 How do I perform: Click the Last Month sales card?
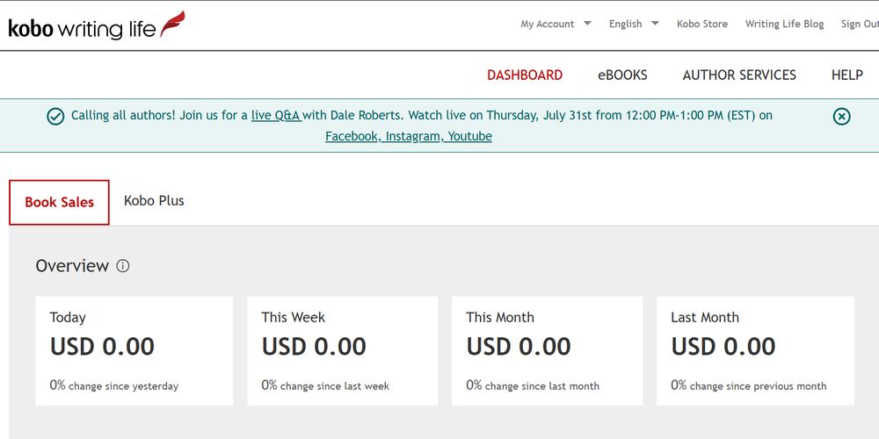coord(756,351)
